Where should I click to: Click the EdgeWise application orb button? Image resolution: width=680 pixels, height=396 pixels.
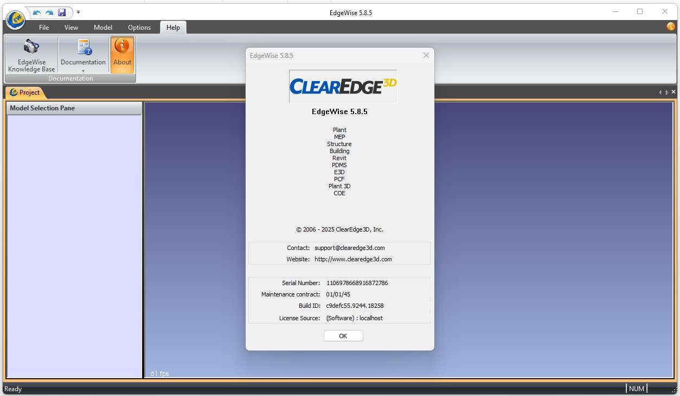15,19
